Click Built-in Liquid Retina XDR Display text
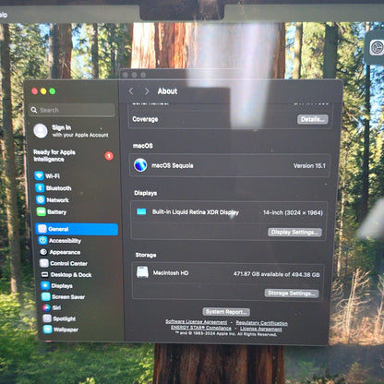 coord(196,212)
